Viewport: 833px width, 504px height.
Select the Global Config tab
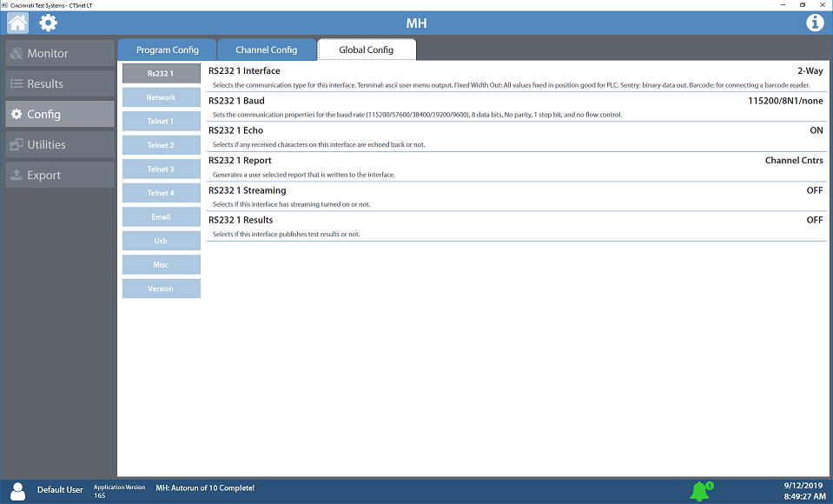click(x=367, y=50)
